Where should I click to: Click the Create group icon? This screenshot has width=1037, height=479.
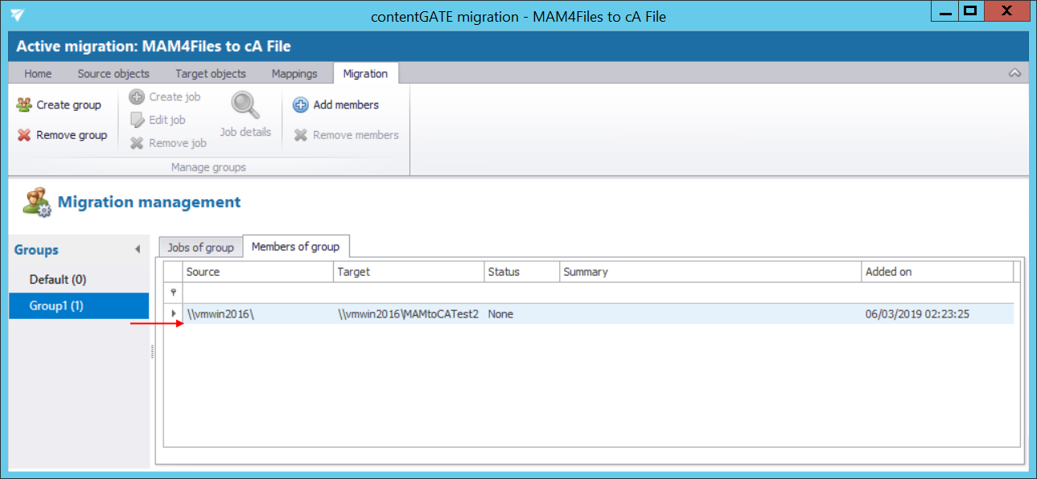click(x=24, y=105)
